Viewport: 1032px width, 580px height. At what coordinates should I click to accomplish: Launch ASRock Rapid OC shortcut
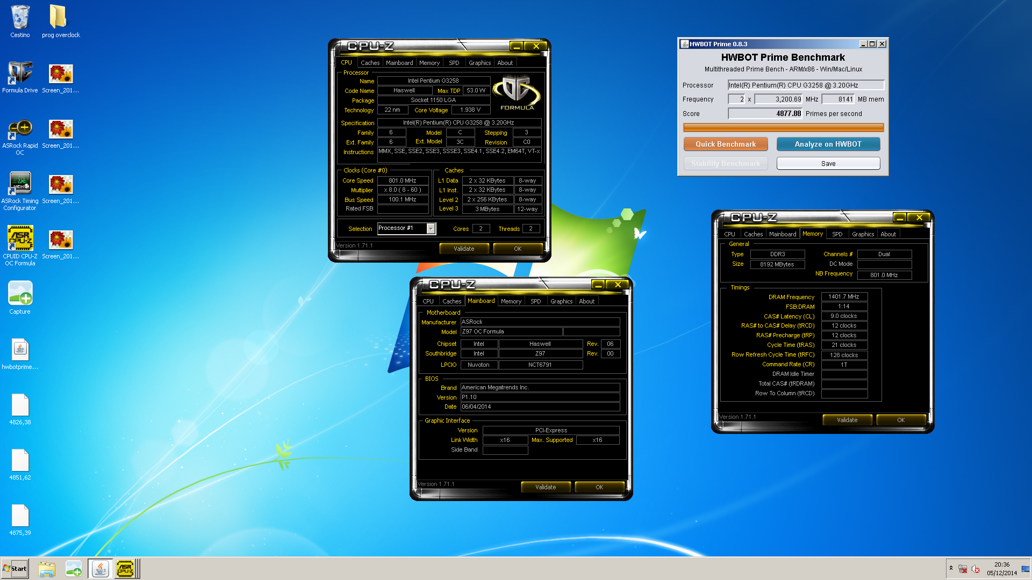click(x=20, y=137)
